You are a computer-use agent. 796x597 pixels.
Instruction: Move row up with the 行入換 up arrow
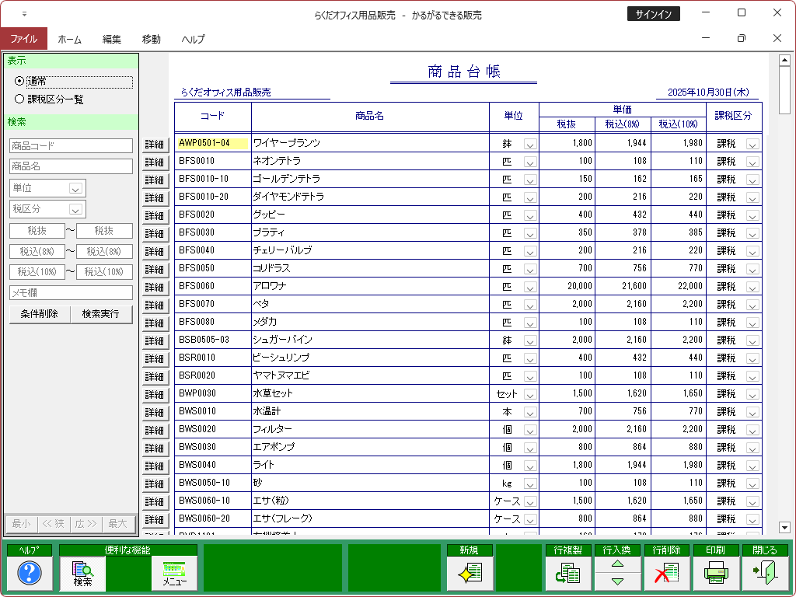pos(617,564)
